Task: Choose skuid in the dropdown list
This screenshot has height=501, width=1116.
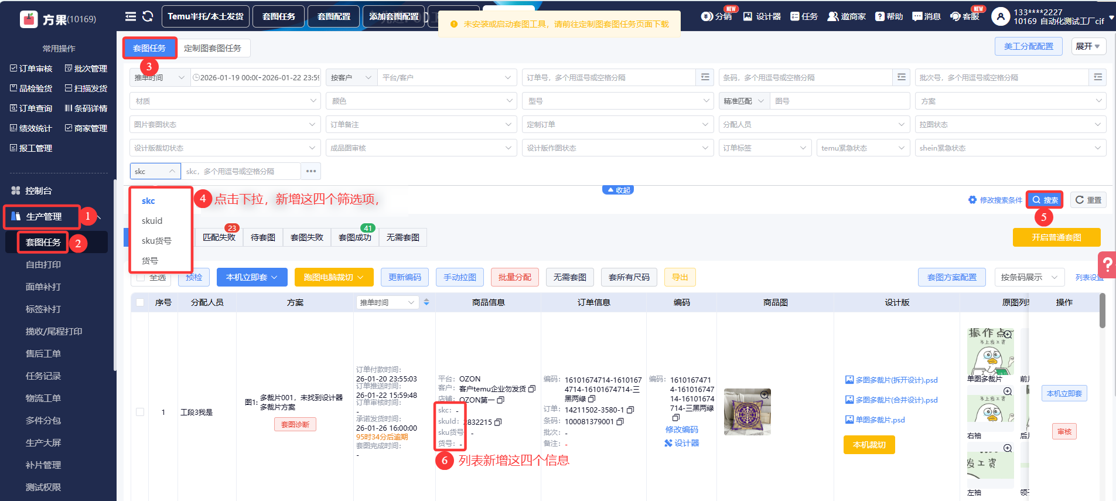Action: (x=152, y=221)
